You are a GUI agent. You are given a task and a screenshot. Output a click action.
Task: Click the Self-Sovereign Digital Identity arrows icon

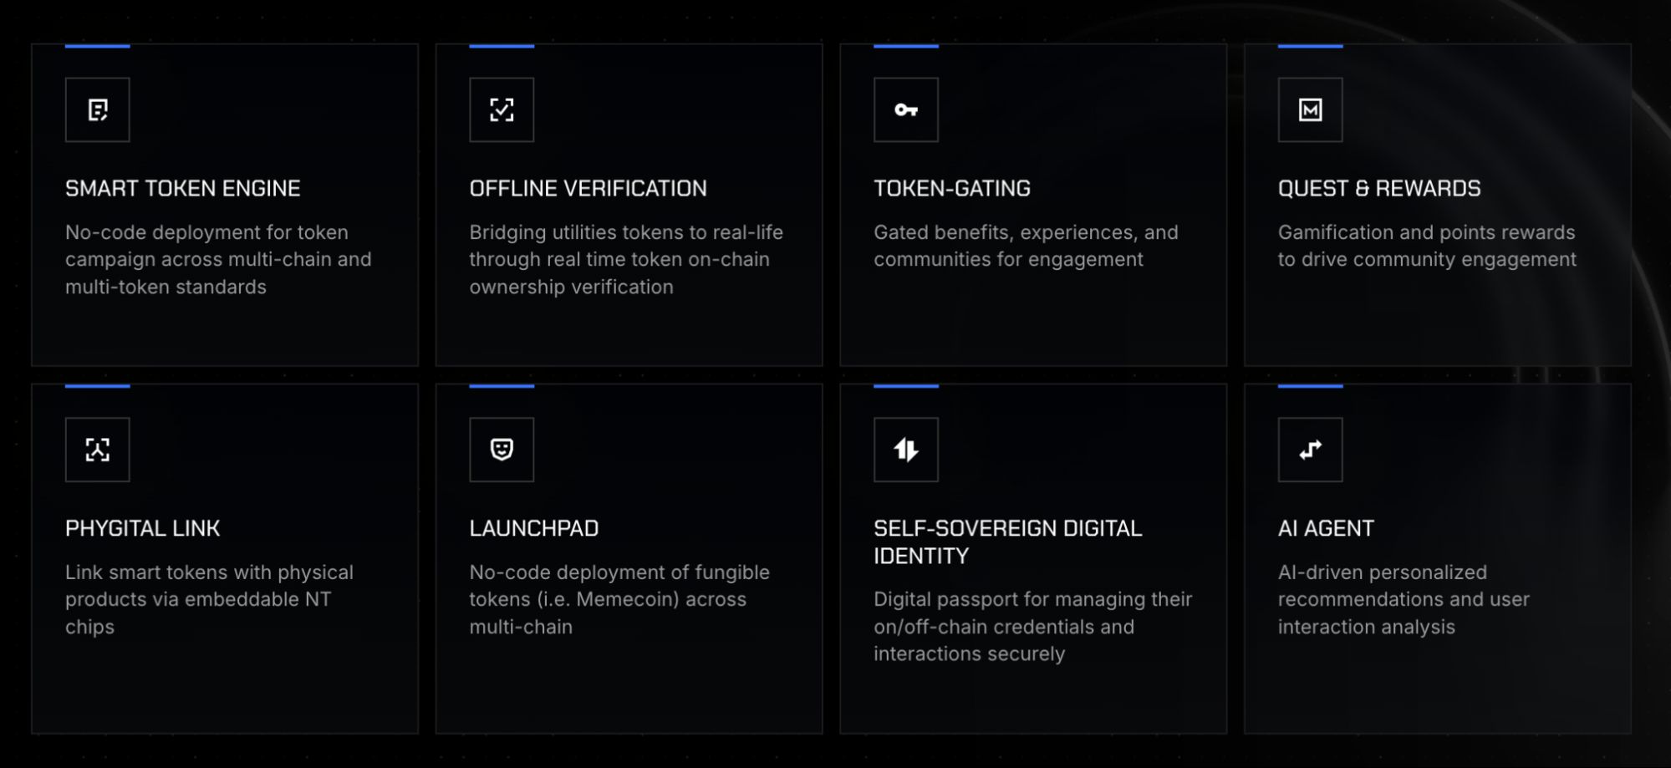pyautogui.click(x=906, y=450)
